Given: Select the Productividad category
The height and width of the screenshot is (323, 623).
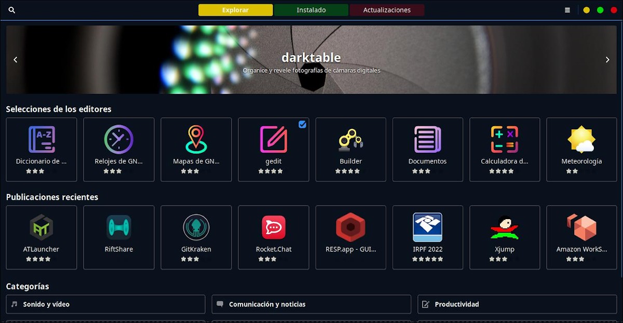Looking at the screenshot, I should pyautogui.click(x=517, y=304).
